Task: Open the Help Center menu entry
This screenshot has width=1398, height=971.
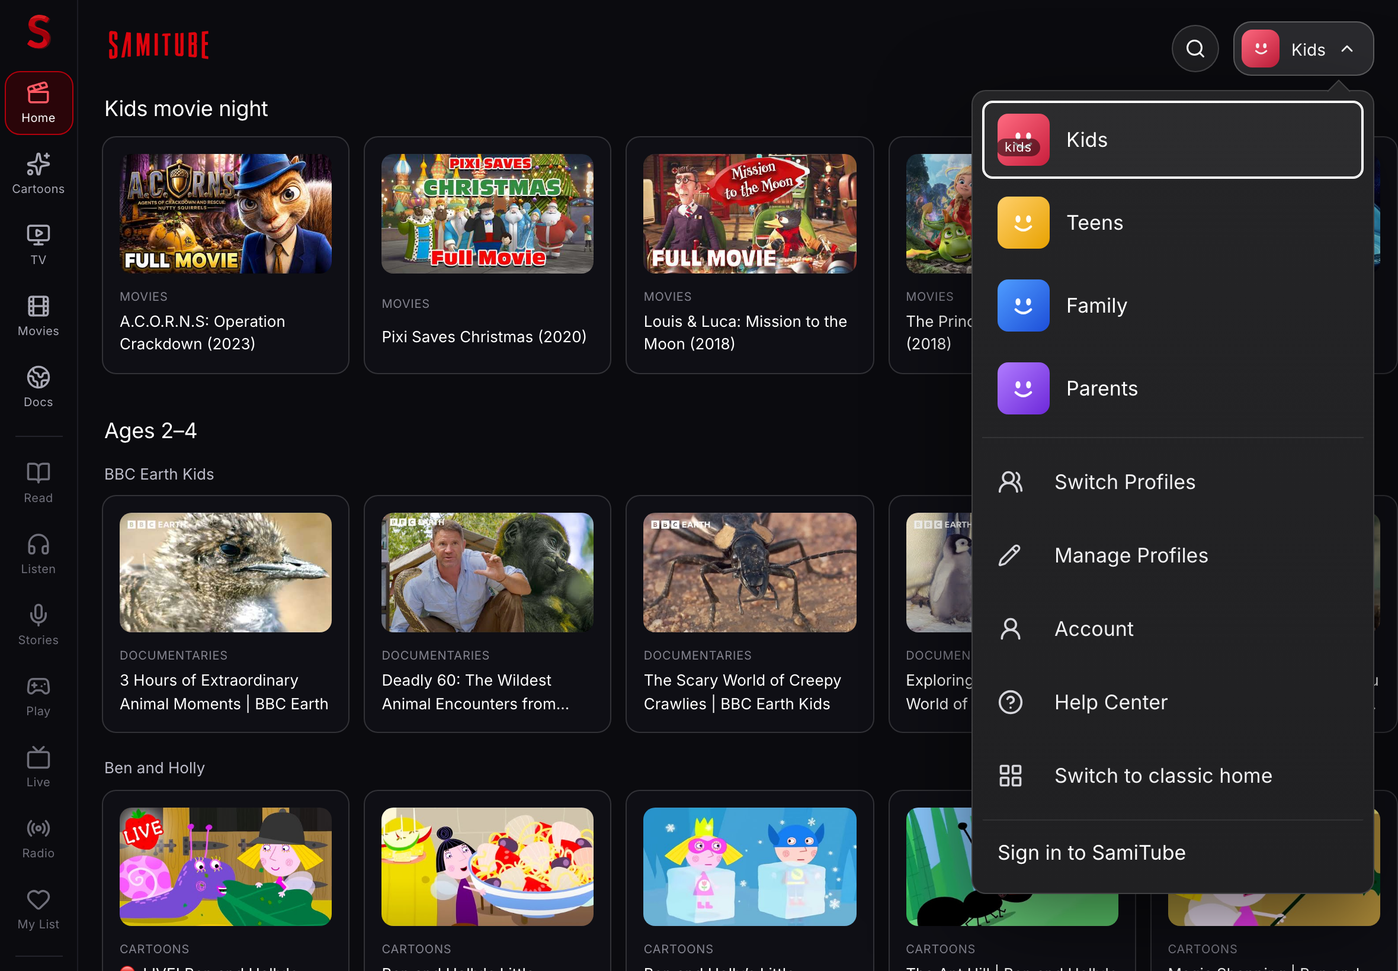Action: [x=1172, y=702]
